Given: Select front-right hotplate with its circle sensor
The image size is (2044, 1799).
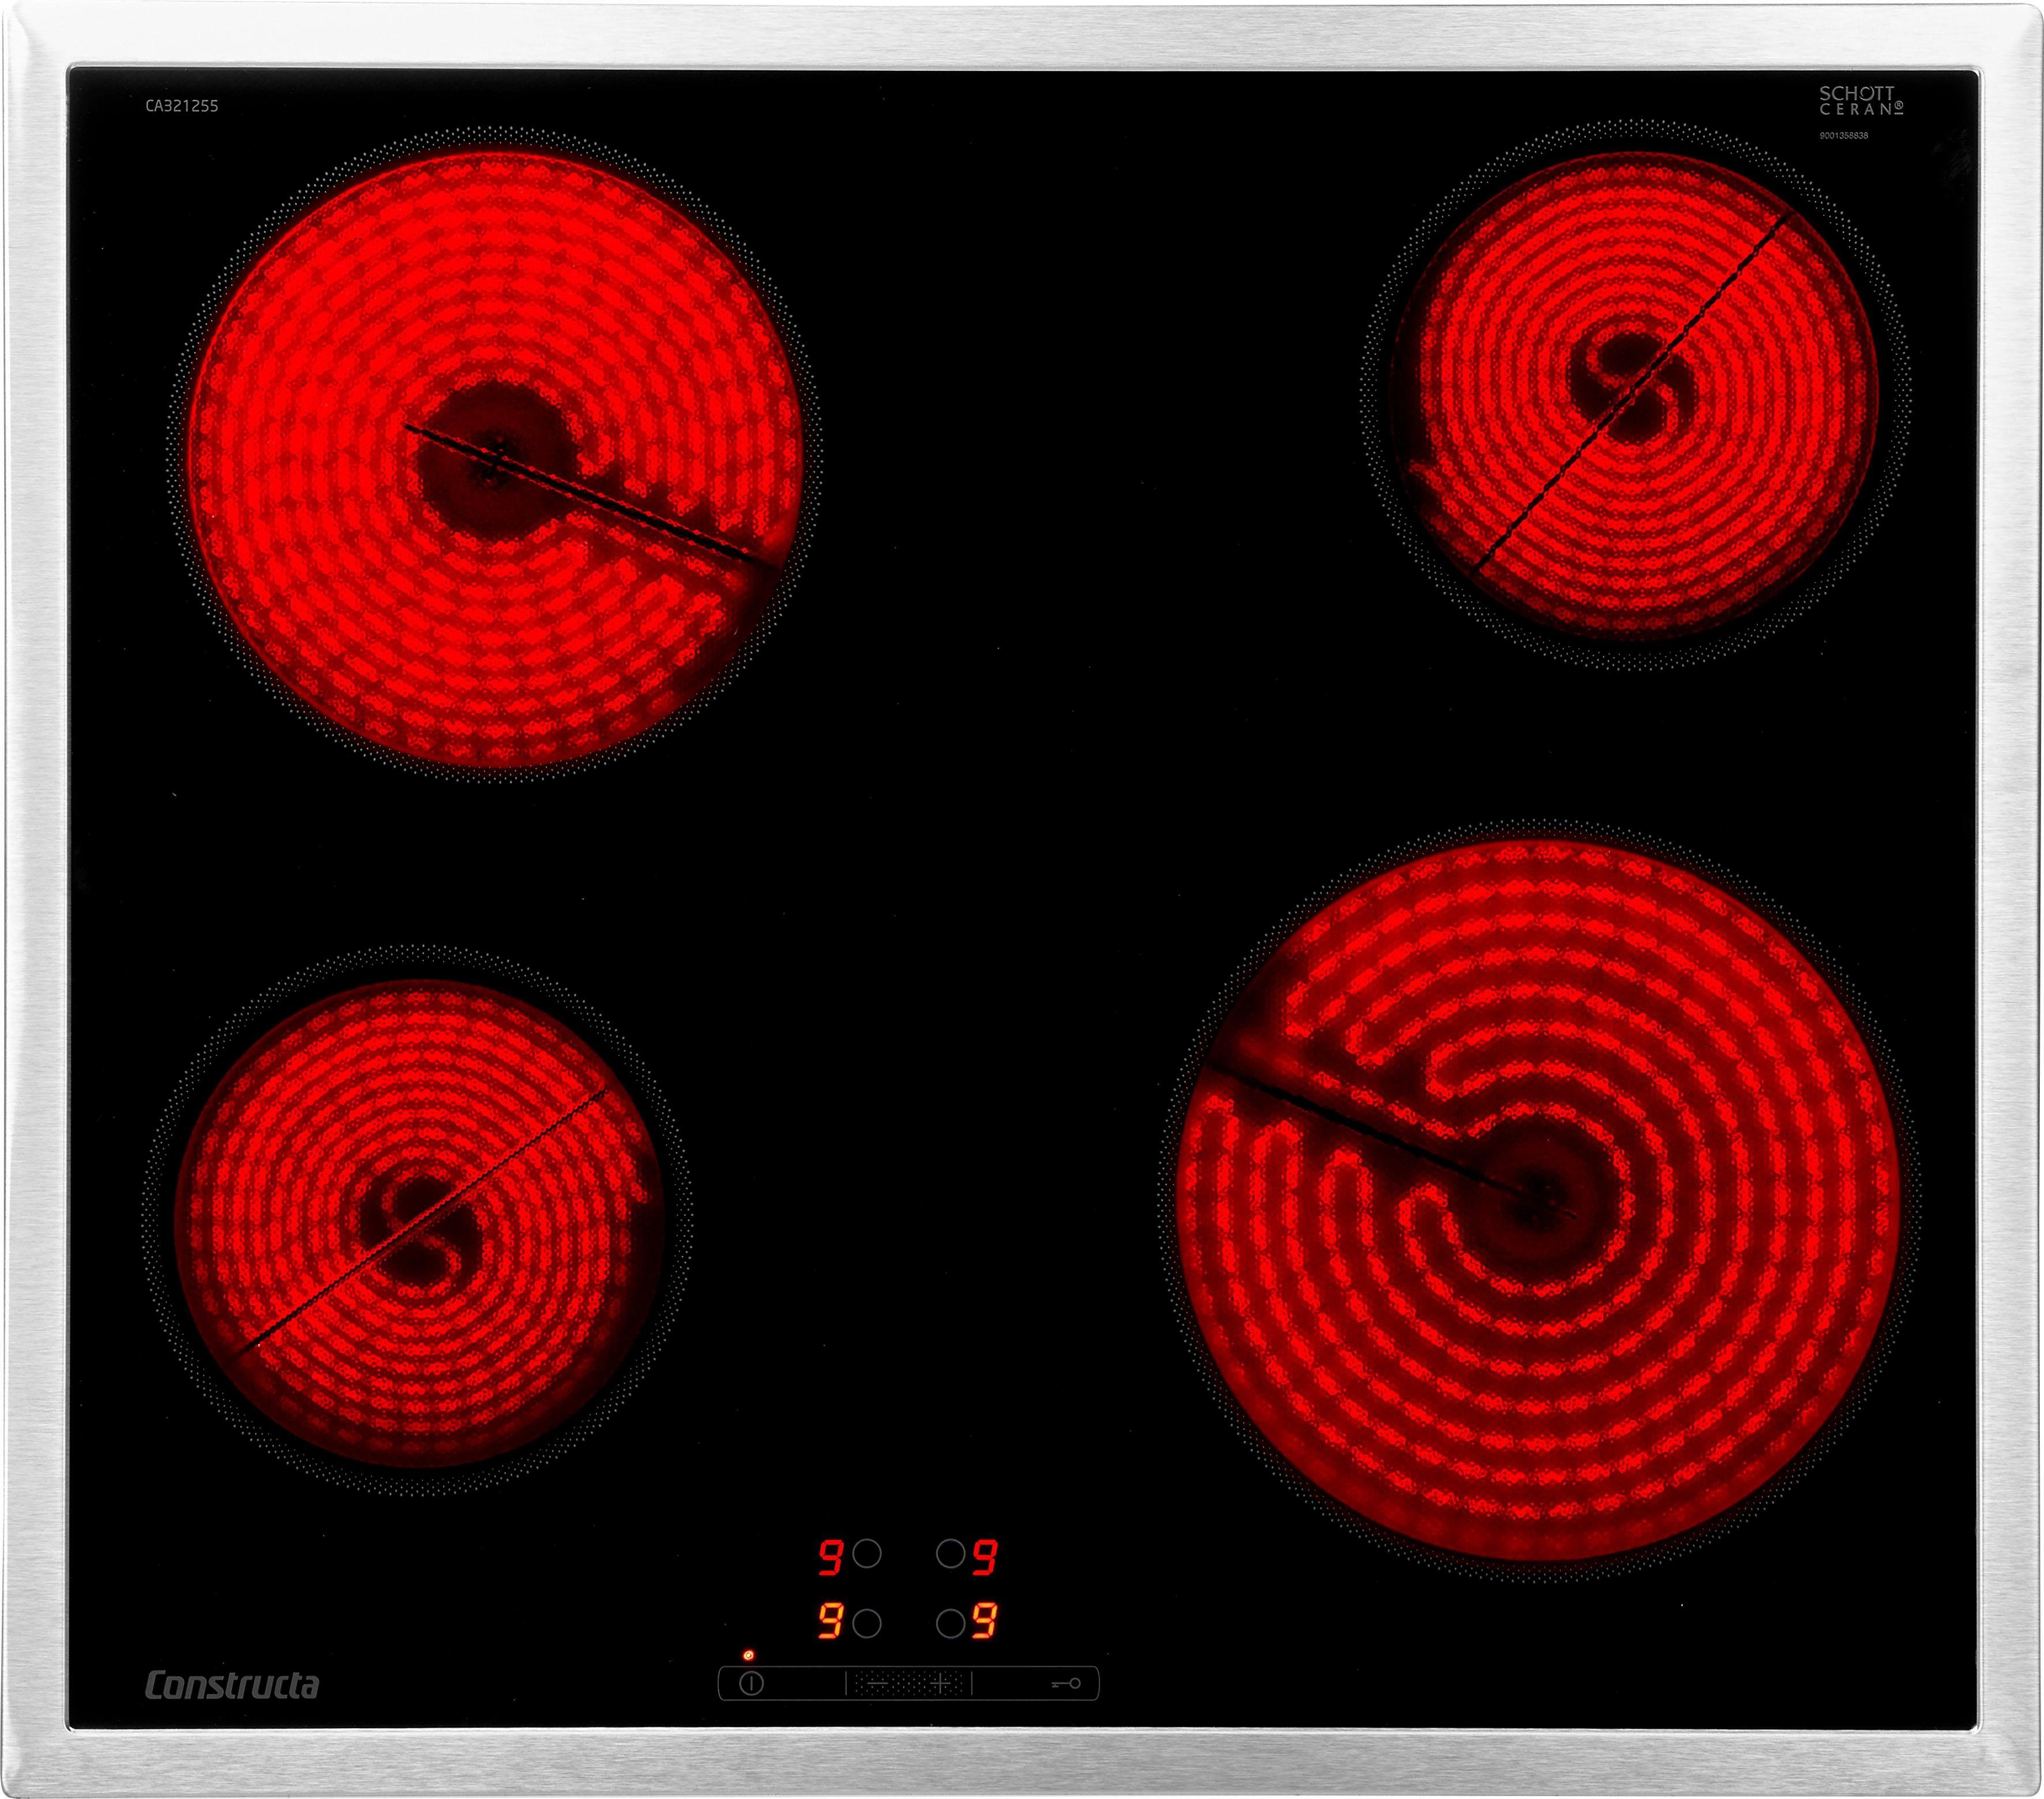Looking at the screenshot, I should tap(950, 1623).
